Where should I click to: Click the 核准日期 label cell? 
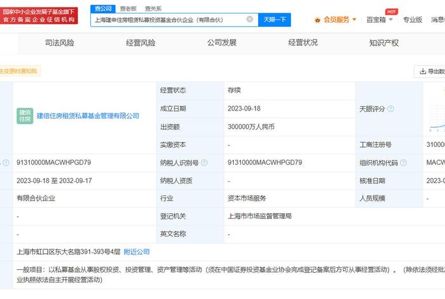pos(389,181)
